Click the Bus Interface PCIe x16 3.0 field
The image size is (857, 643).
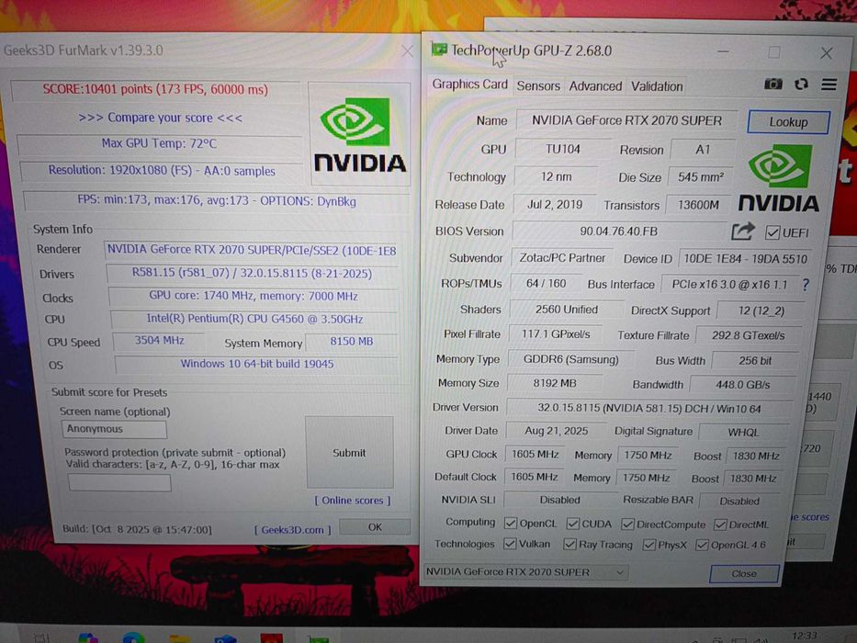[729, 285]
